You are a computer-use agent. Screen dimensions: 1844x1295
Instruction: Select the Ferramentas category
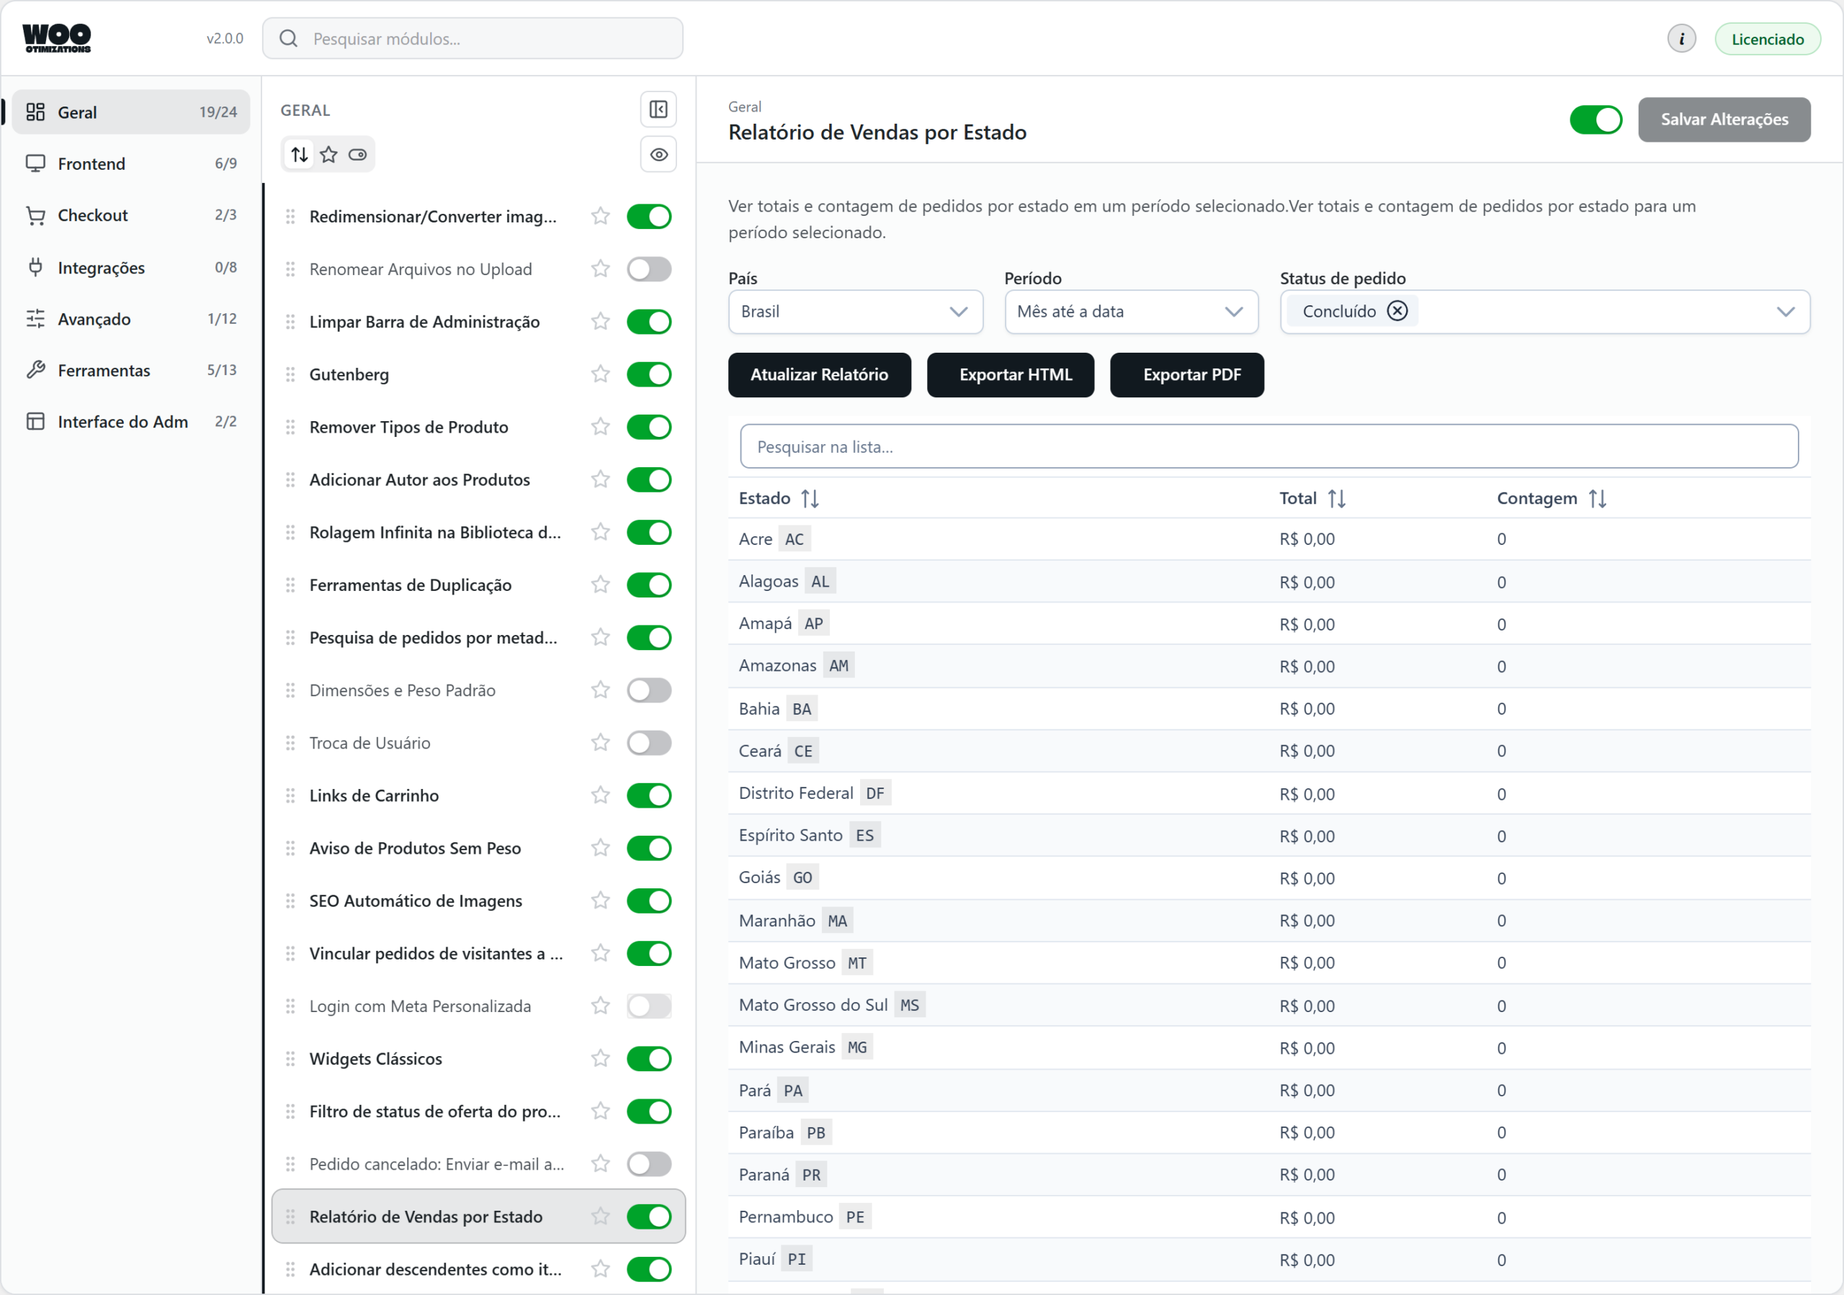(x=131, y=370)
